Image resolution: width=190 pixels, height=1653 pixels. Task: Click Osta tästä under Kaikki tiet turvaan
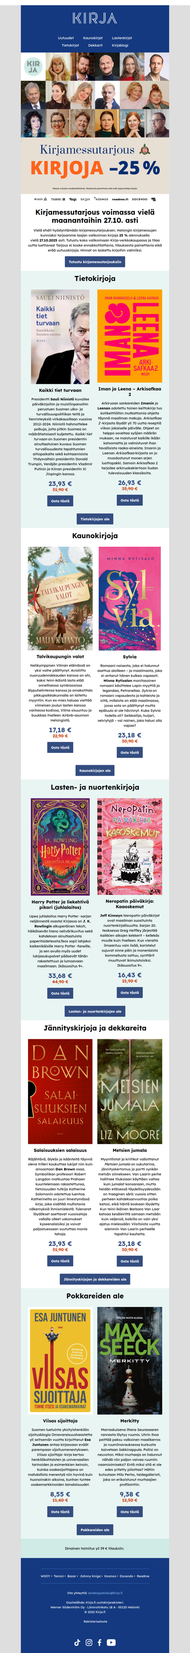pos(60,501)
